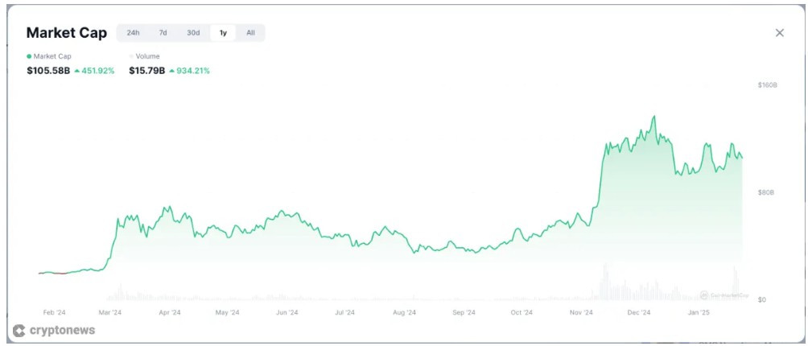Screen dimensions: 808x346
Task: Click the up arrow beside 934.21%
Action: coord(171,71)
